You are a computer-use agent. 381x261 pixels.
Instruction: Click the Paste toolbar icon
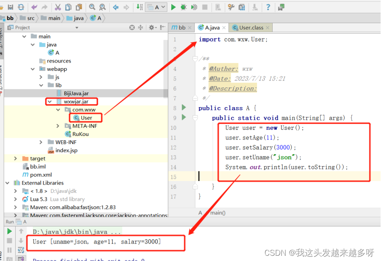click(x=79, y=7)
